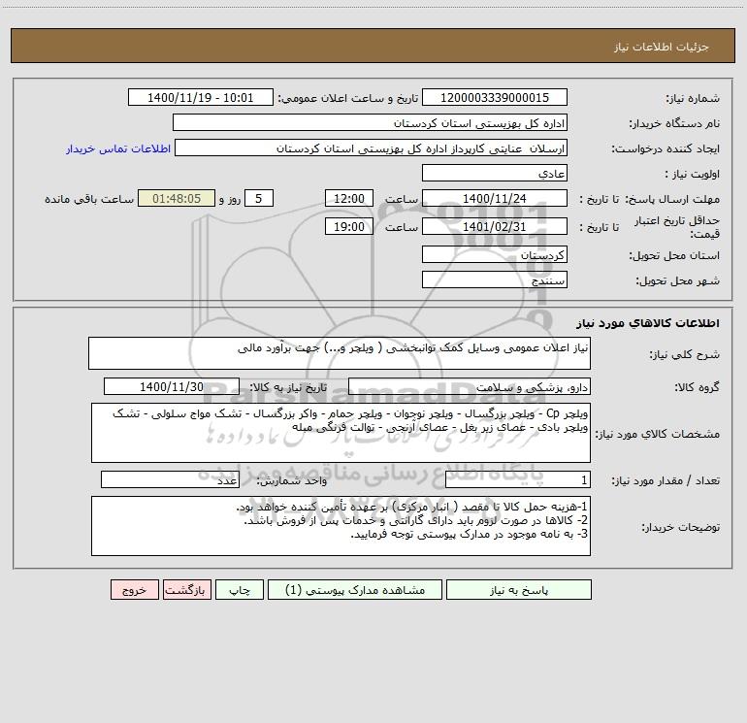Click the اطلاعات کالاهای مورد نیاز heading
This screenshot has width=747, height=723.
[x=648, y=323]
